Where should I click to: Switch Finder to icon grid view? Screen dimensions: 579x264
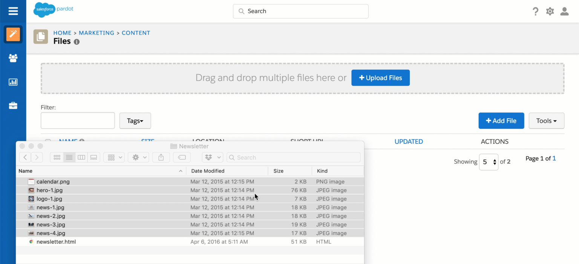pos(57,157)
